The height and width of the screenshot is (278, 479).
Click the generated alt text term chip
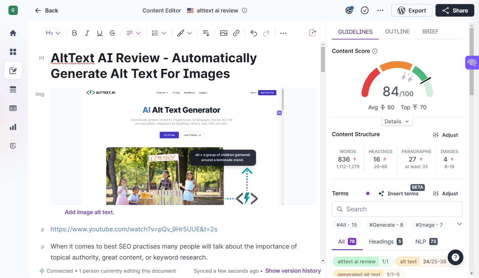[368, 274]
